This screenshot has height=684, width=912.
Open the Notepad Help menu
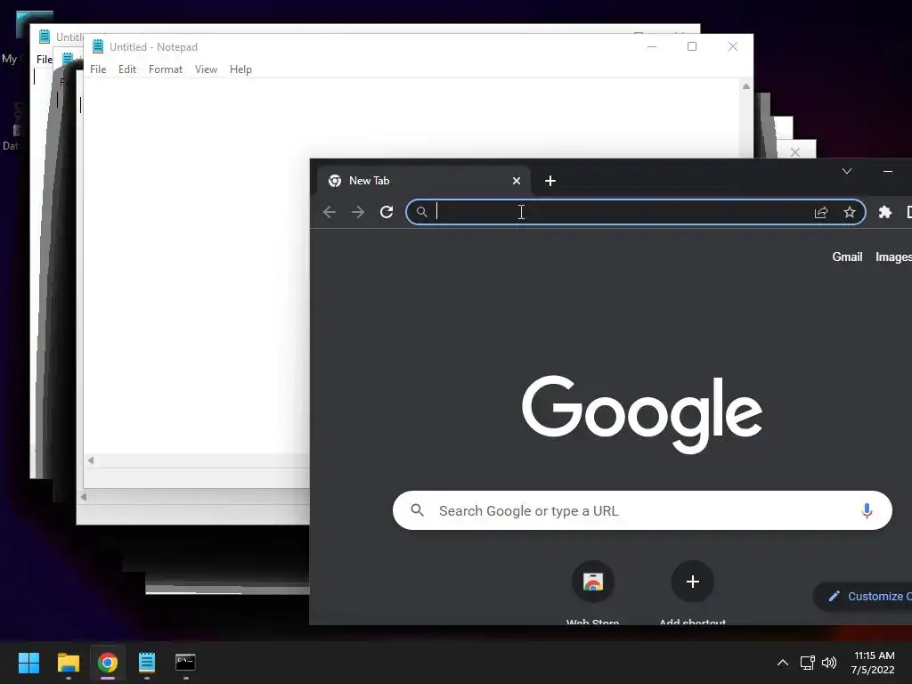pos(240,69)
